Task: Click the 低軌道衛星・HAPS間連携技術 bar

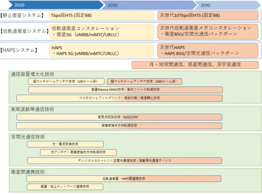Action: (124, 179)
